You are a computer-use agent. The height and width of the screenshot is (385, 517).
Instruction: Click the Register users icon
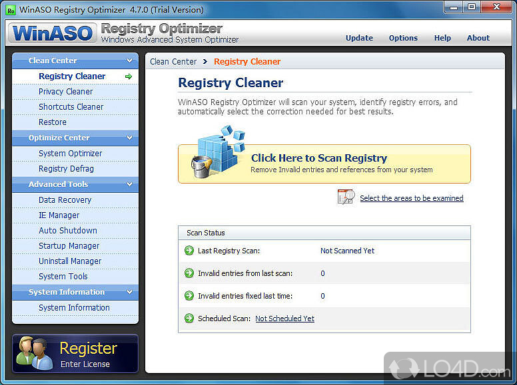(x=34, y=353)
